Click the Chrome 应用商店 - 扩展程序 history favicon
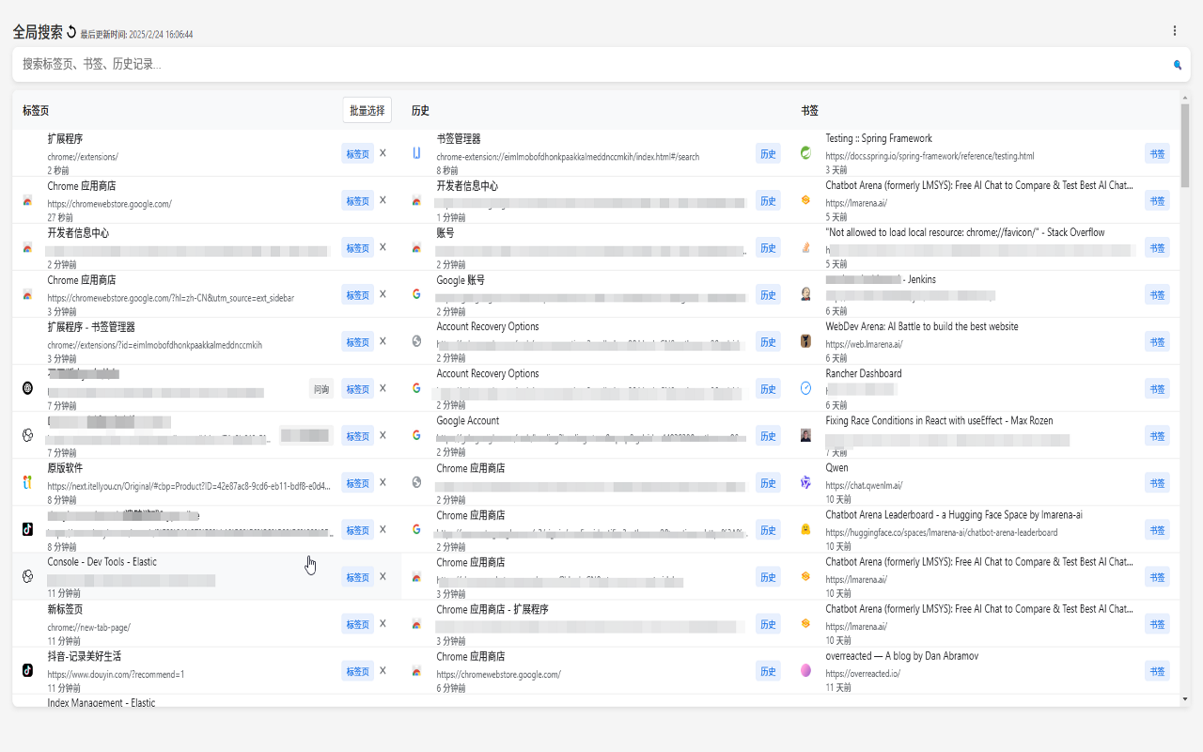This screenshot has height=752, width=1203. point(416,623)
